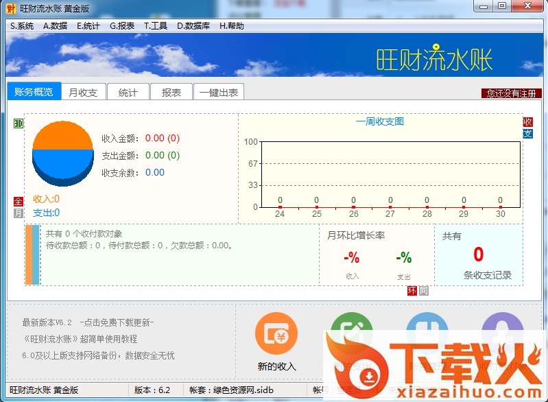The height and width of the screenshot is (402, 548).
Task: Select the 环 growth rate toggle
Action: 412,290
